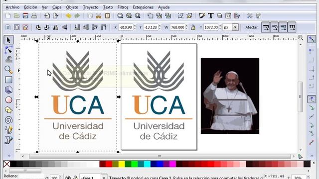Toggle second Afectar button (scale rounded corners)
Image resolution: width=319 pixels, height=179 pixels.
(275, 27)
